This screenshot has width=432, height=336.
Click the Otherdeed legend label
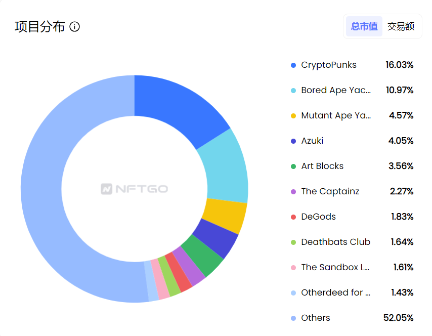pos(335,292)
